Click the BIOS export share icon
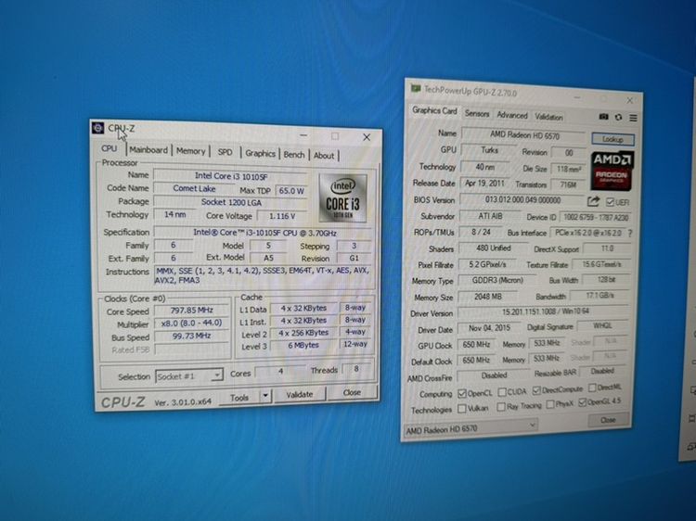The width and height of the screenshot is (696, 521). [x=593, y=202]
